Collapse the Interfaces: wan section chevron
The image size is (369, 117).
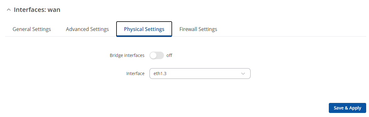[x=9, y=10]
